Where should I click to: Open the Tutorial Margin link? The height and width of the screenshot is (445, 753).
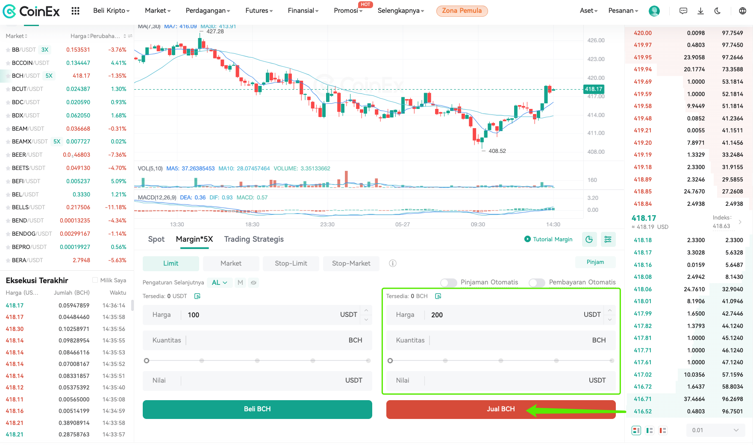pyautogui.click(x=548, y=240)
